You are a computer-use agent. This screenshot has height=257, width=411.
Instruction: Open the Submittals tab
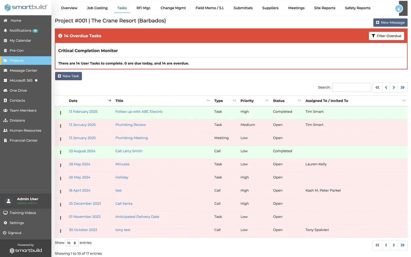click(243, 8)
